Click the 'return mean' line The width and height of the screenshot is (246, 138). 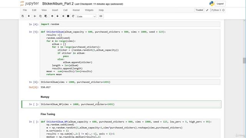[54, 74]
